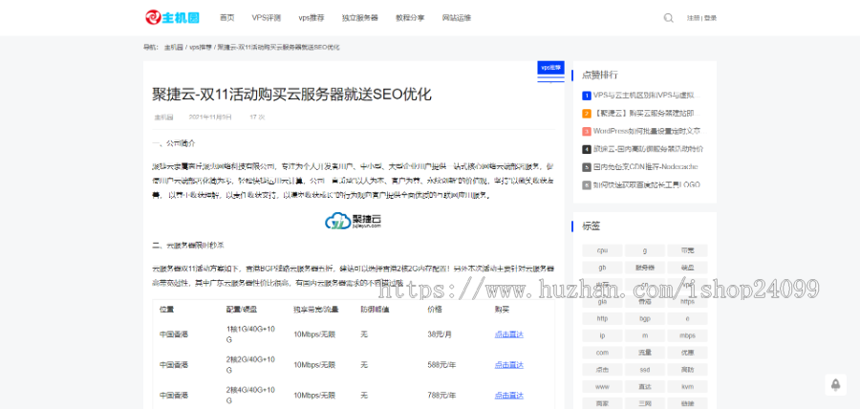Click the 38元/月 price cell

coord(440,334)
